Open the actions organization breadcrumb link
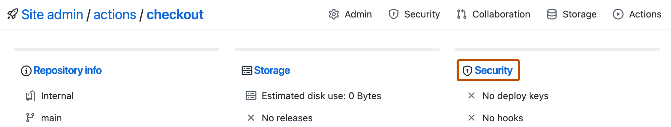 tap(115, 15)
